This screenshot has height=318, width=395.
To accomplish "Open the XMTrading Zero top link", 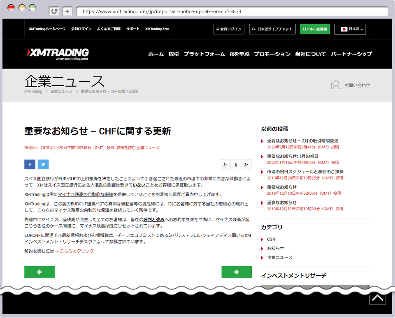I will coord(157,29).
